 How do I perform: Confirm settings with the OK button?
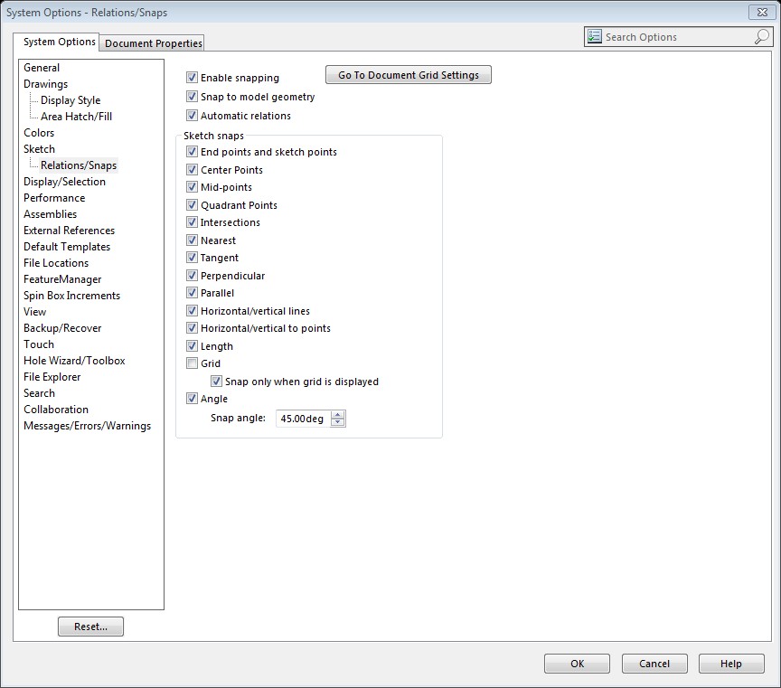point(577,664)
